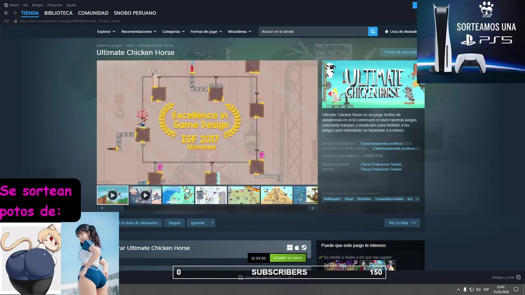The width and height of the screenshot is (525, 295).
Task: Select the JcJ tag
Action: point(410,199)
